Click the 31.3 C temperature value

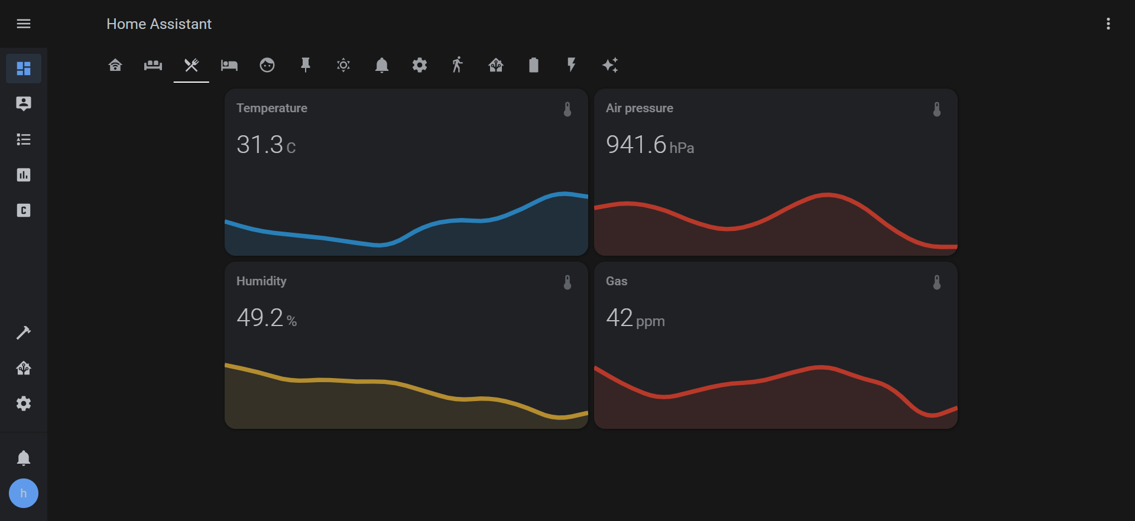266,145
